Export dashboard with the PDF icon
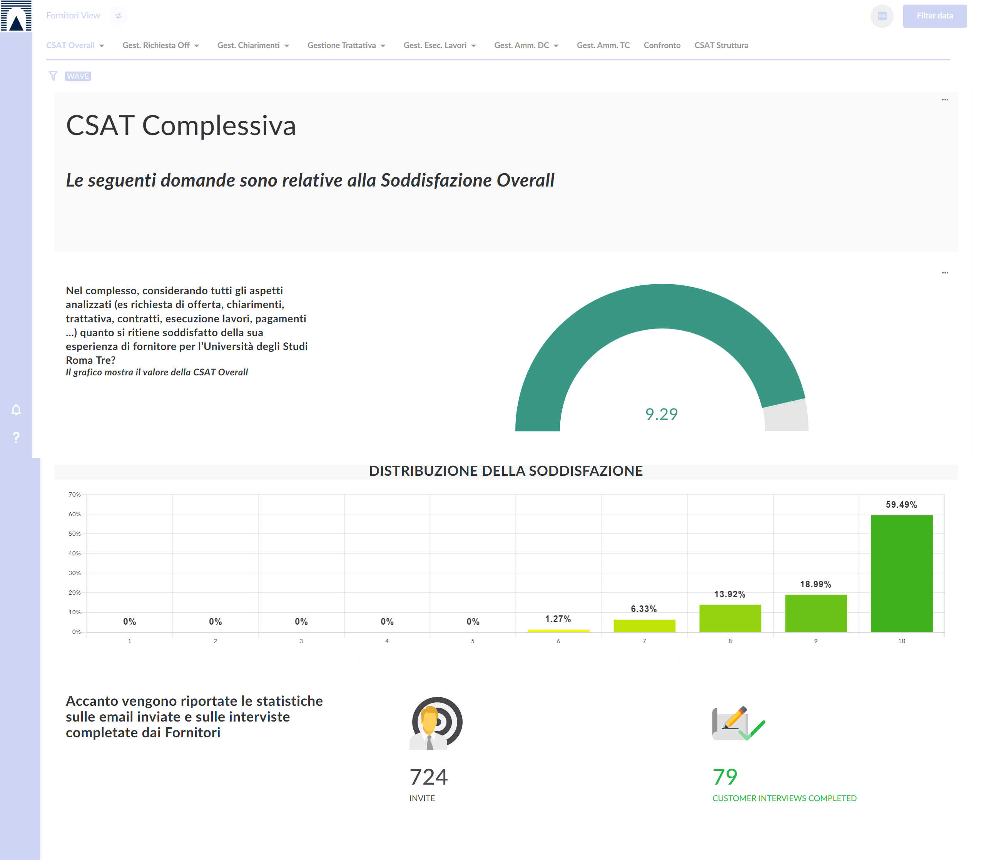 (x=882, y=16)
